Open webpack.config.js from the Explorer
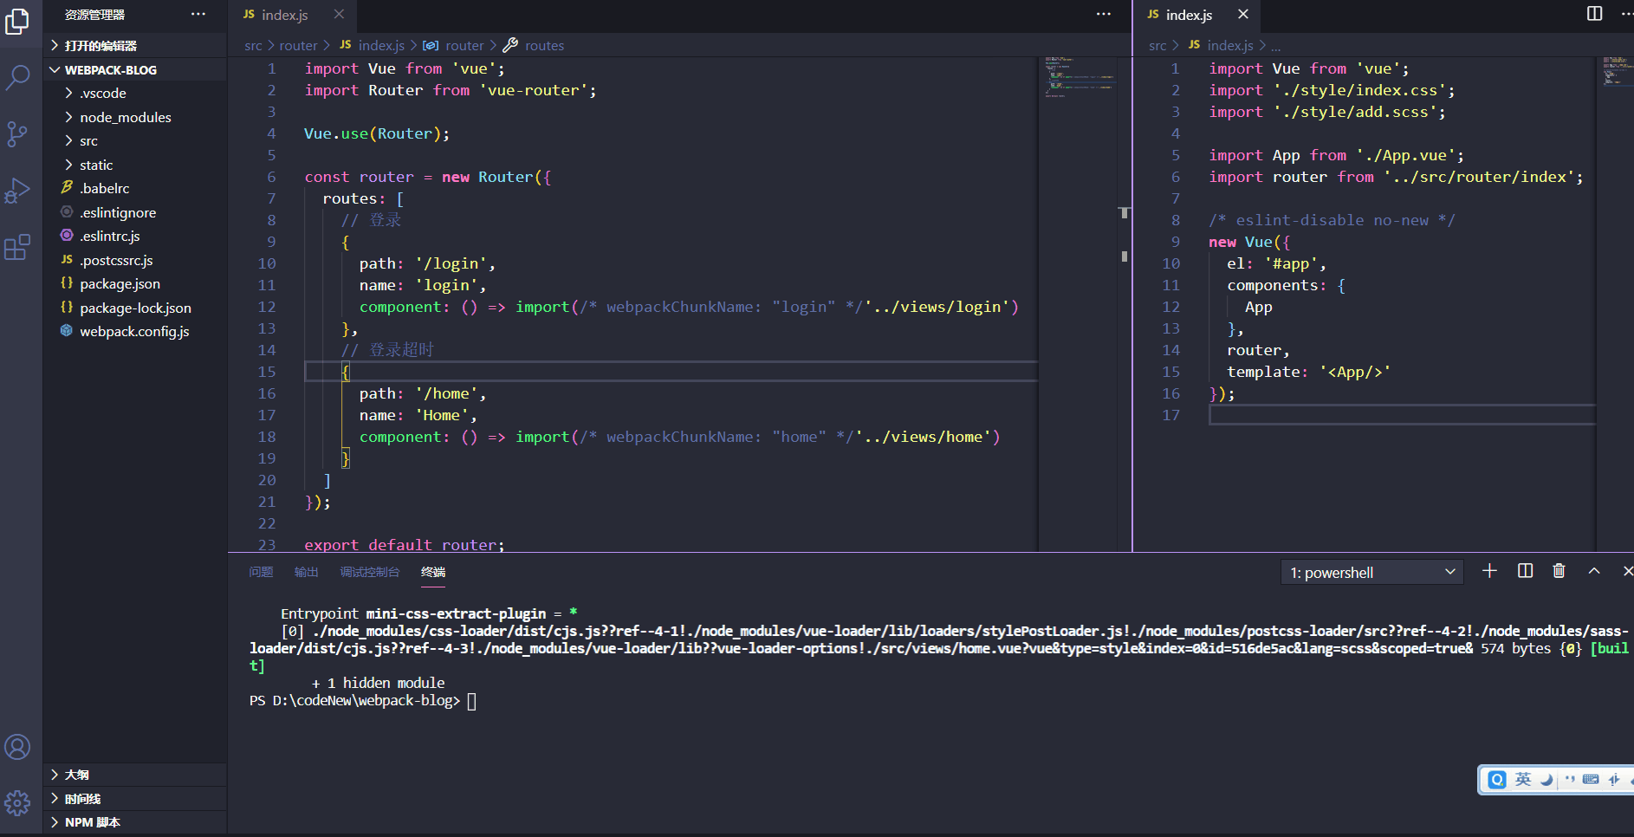Viewport: 1634px width, 837px height. tap(134, 331)
